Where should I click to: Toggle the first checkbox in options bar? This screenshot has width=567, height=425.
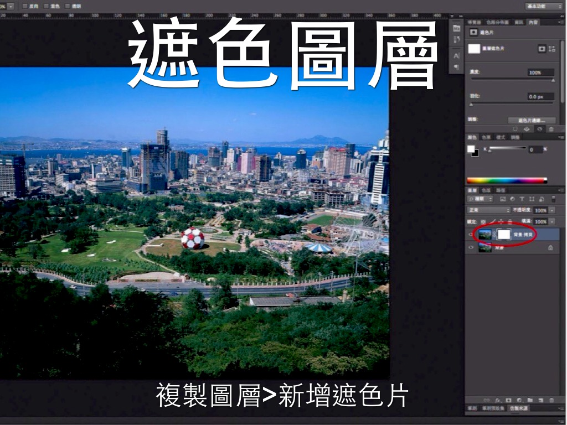[25, 6]
